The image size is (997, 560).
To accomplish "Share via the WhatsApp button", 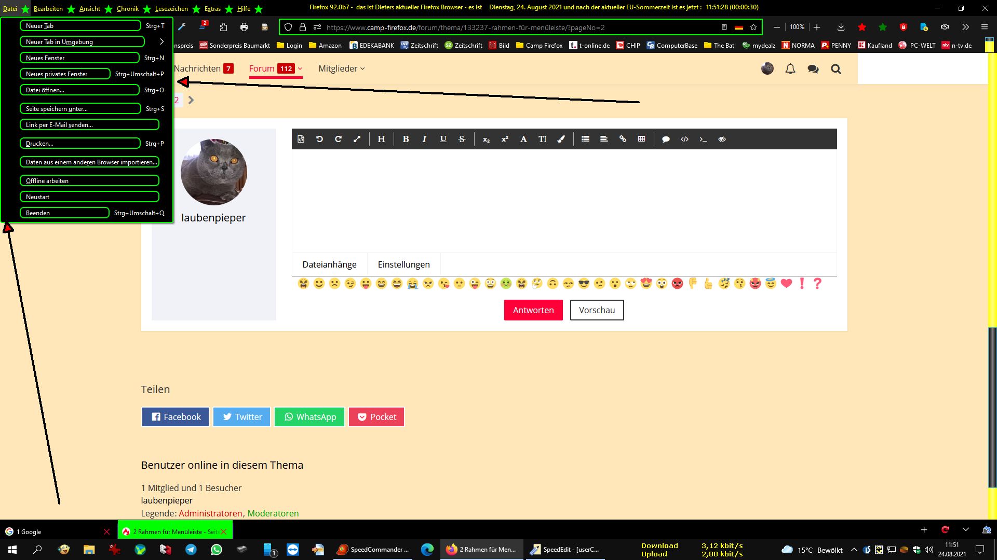I will point(309,417).
